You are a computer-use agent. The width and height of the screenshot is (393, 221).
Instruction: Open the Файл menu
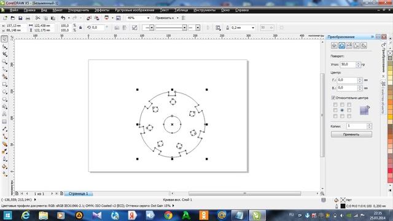pos(14,10)
